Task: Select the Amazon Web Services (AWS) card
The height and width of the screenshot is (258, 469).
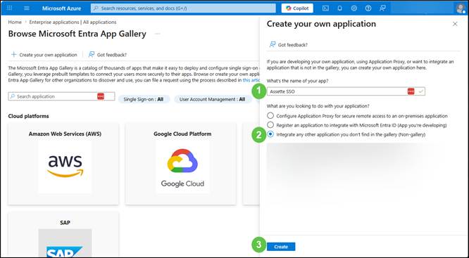Action: click(63, 164)
